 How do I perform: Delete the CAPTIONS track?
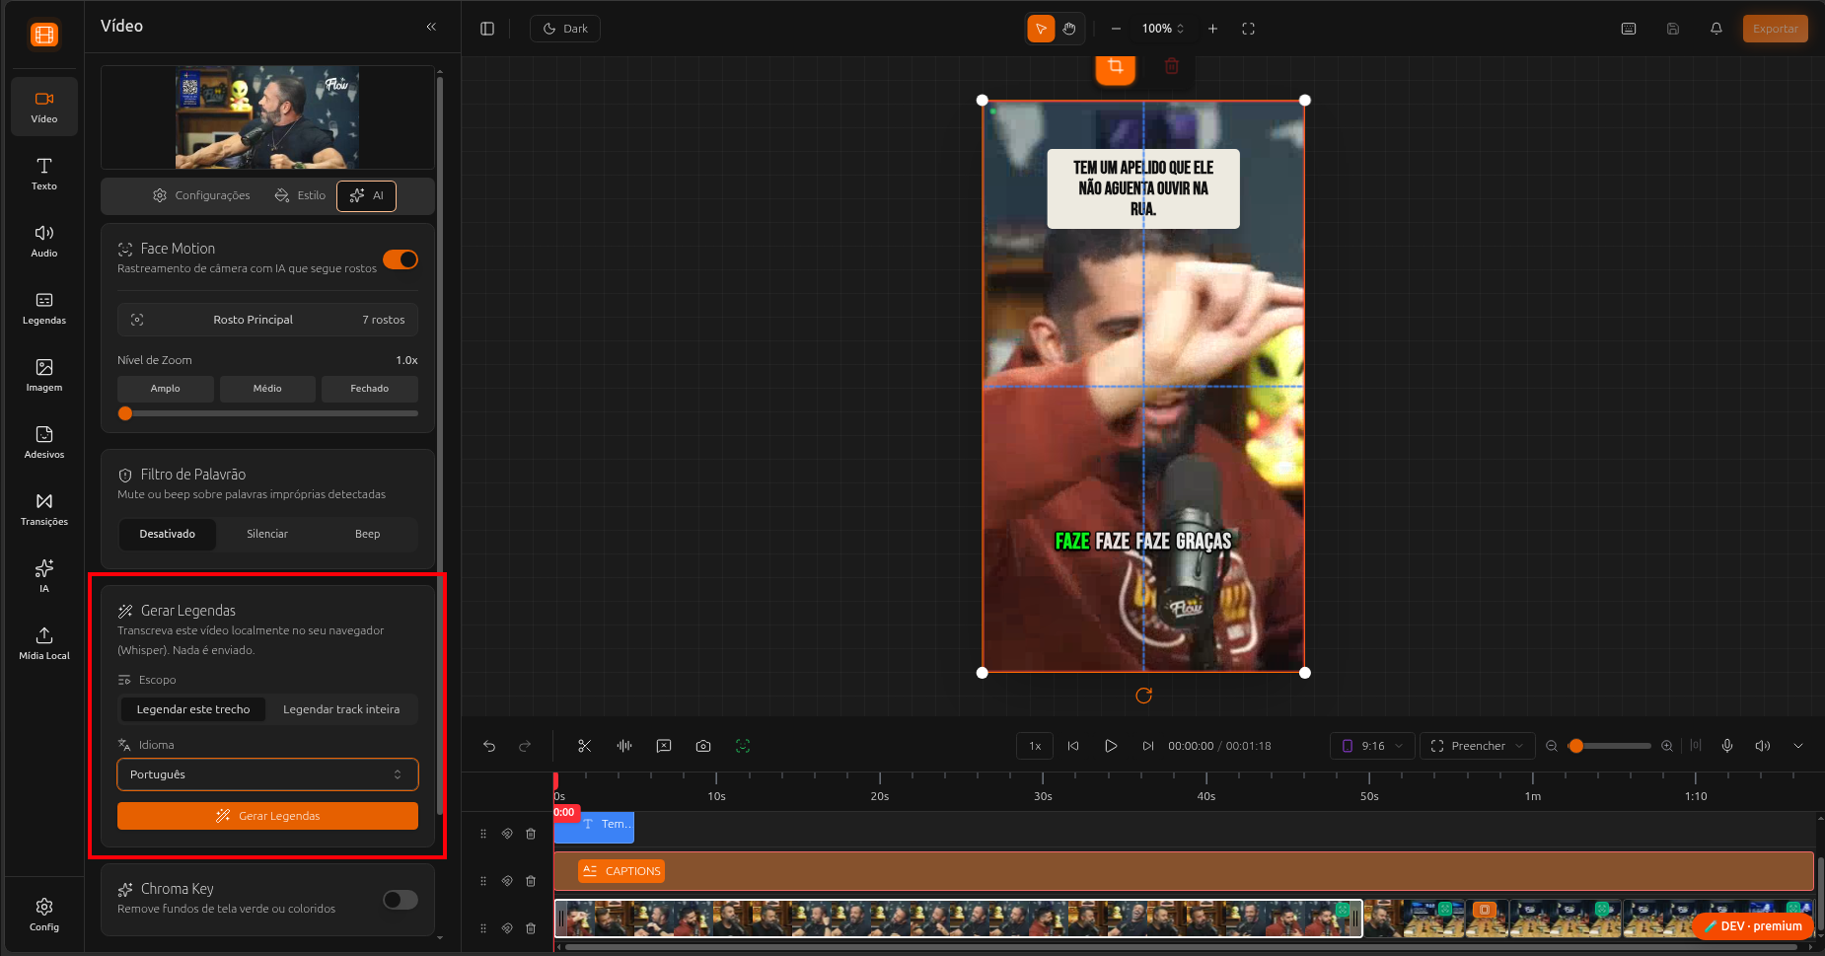531,881
